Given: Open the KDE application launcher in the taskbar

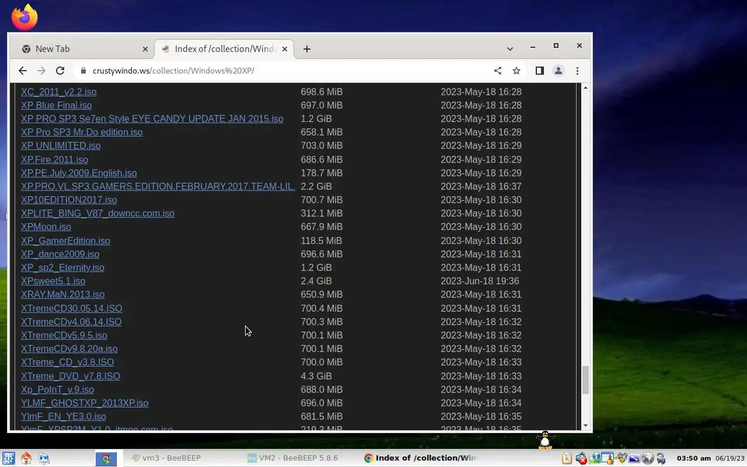Looking at the screenshot, I should [x=8, y=458].
